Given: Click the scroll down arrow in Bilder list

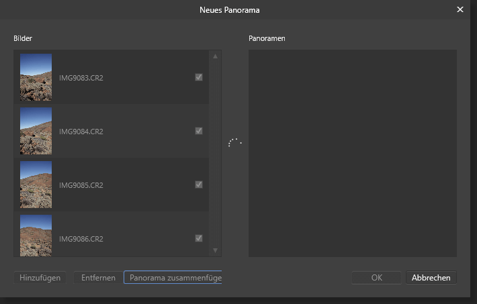Looking at the screenshot, I should (216, 250).
